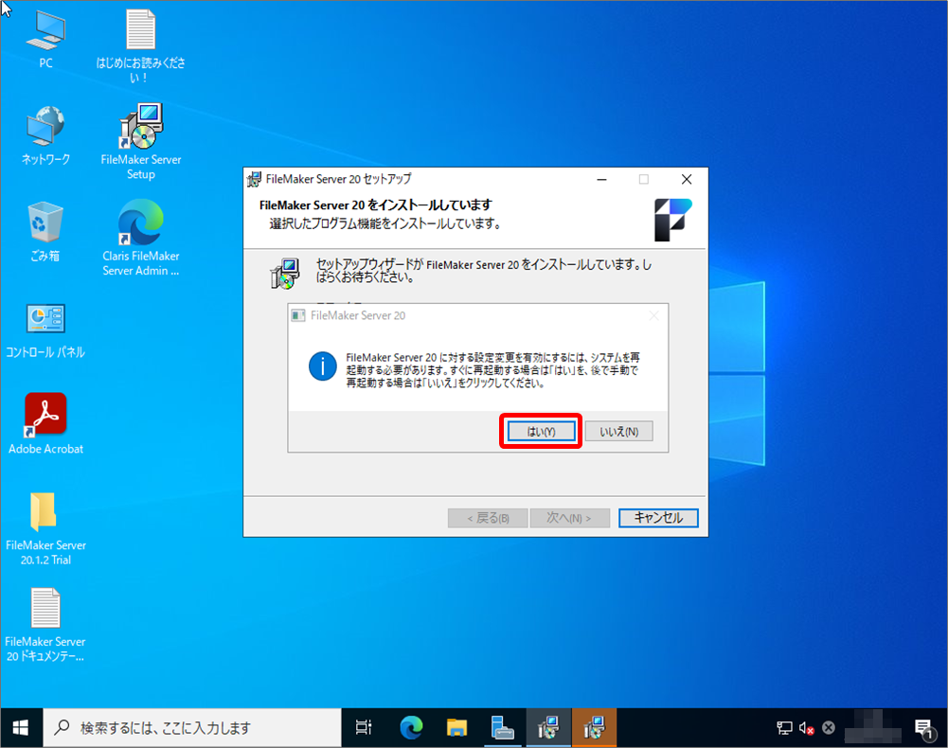Click はい(Y) to restart now
Image resolution: width=948 pixels, height=748 pixels.
(x=541, y=431)
